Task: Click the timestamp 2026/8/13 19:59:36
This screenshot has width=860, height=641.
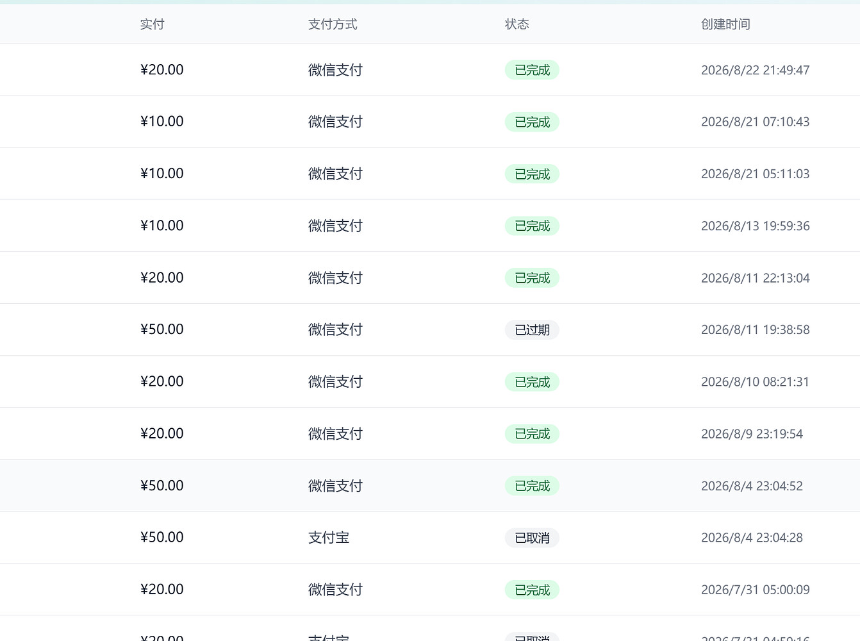Action: point(756,226)
